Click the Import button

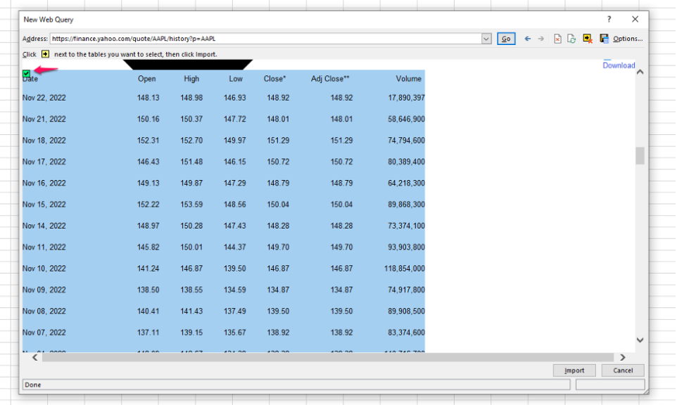tap(574, 371)
